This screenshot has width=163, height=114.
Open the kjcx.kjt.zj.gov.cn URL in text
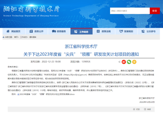pyautogui.click(x=75, y=75)
